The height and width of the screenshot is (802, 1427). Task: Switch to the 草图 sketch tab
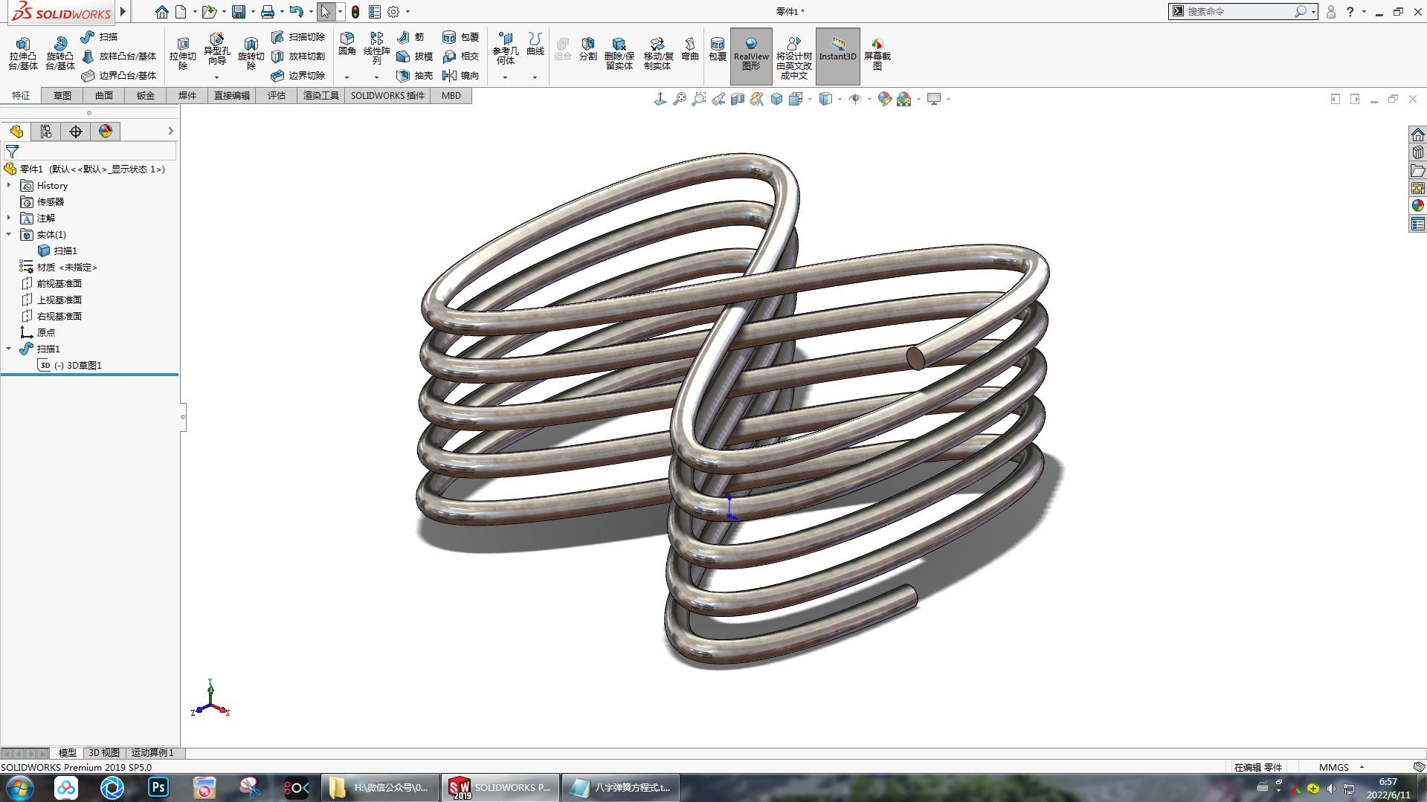tap(62, 95)
